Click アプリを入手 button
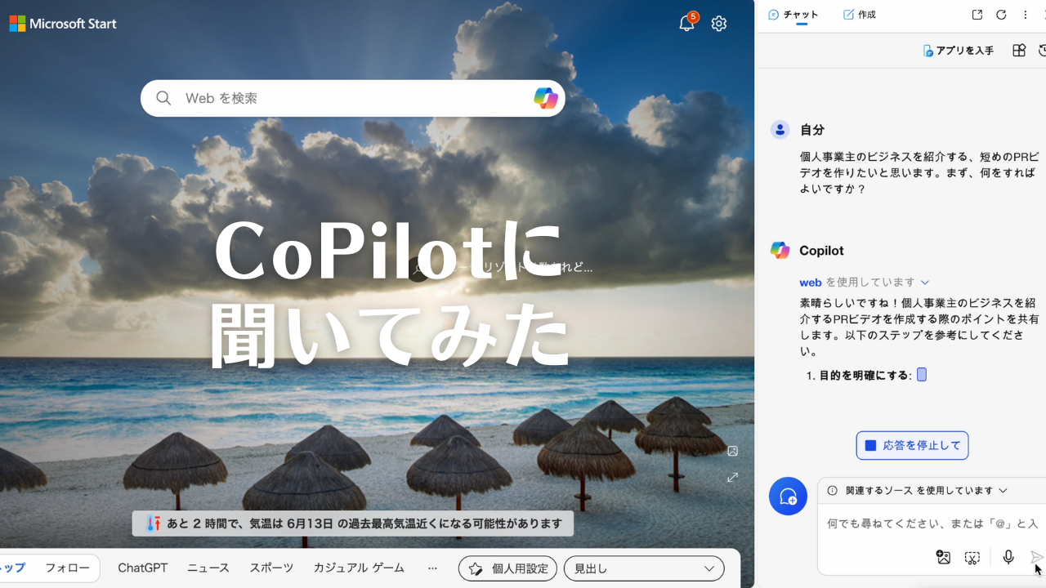The image size is (1046, 588). pos(959,51)
